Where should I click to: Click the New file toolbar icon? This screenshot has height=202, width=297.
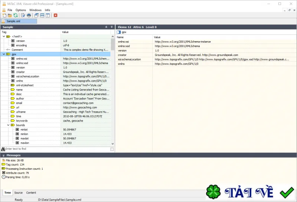coord(4,15)
